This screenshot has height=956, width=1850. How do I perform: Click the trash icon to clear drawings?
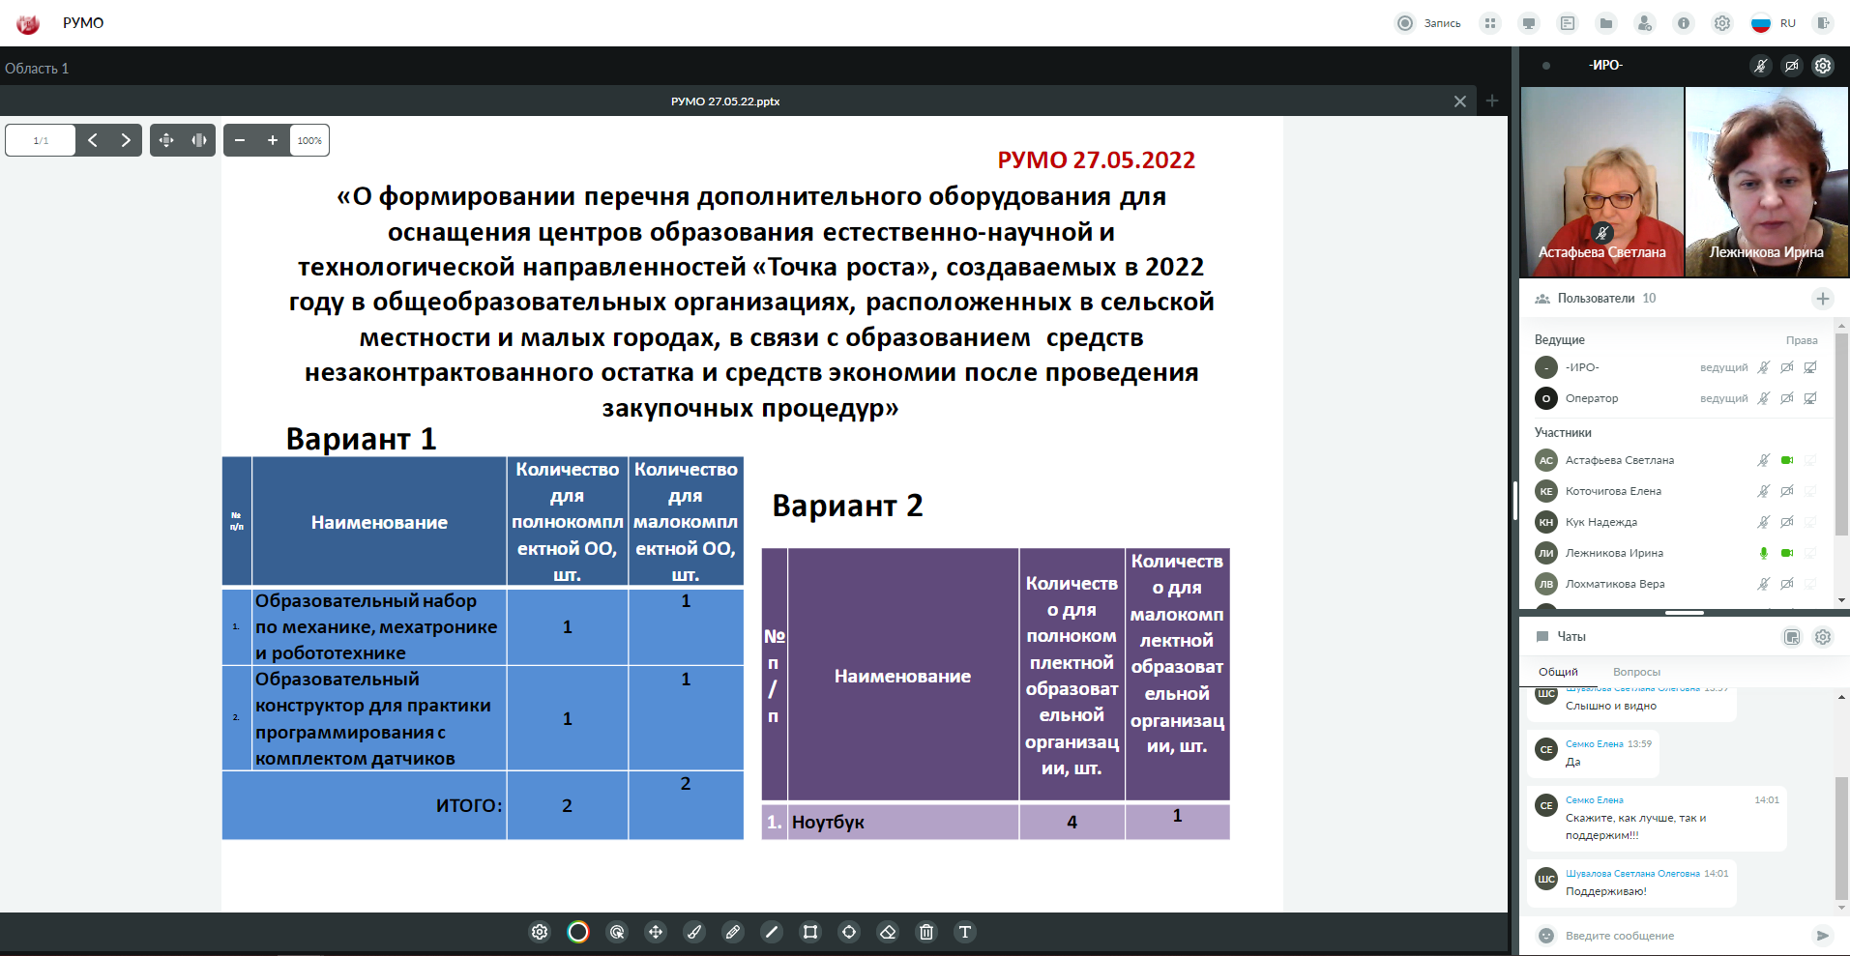926,932
